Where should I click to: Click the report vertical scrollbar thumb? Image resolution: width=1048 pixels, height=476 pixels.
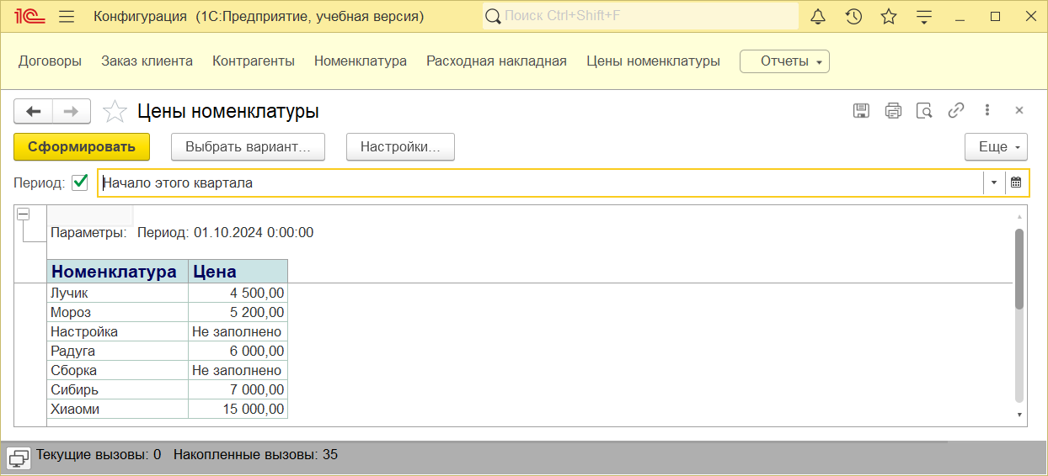[x=1019, y=269]
